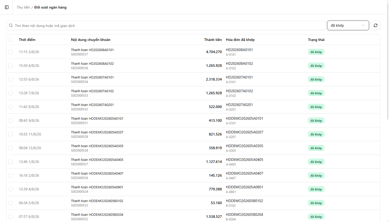Click the transaction code SEED000524
This screenshot has width=389, height=222.
[79, 192]
